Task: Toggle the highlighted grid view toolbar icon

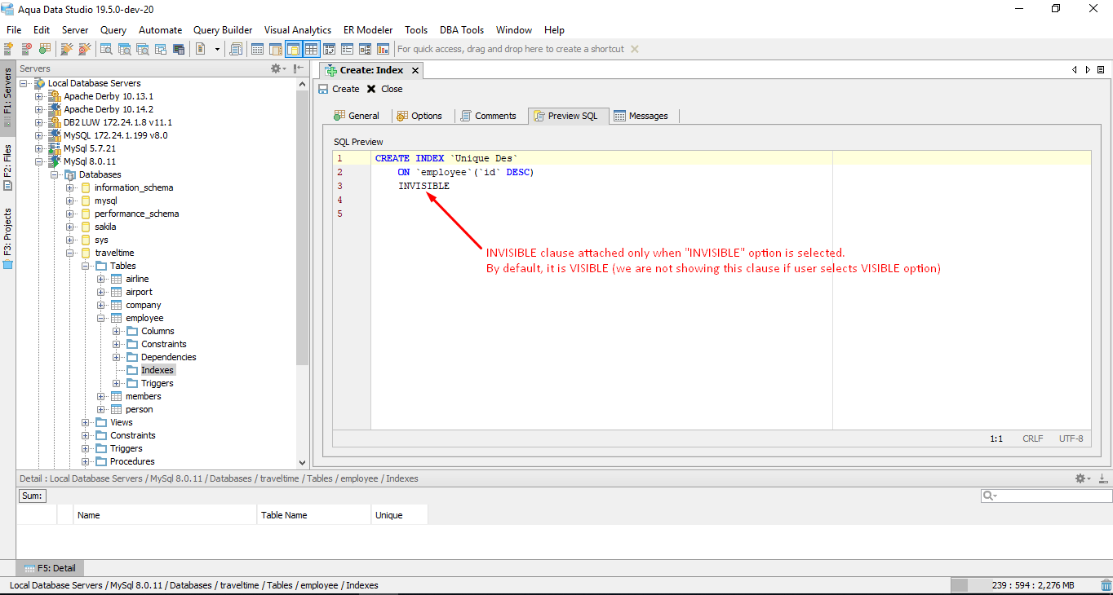Action: click(311, 49)
